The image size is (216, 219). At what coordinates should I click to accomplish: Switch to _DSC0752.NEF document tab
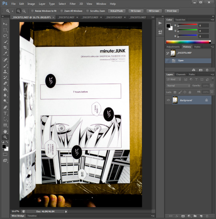tap(66, 17)
